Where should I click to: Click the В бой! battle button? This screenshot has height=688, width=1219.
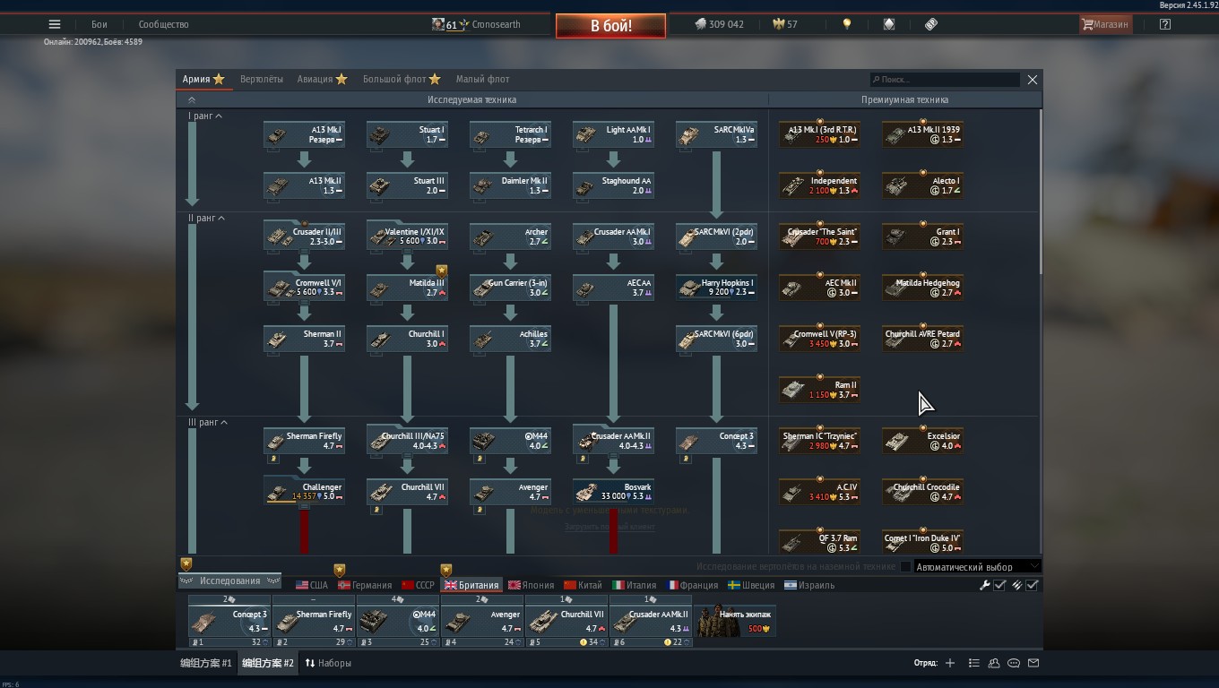pos(610,26)
